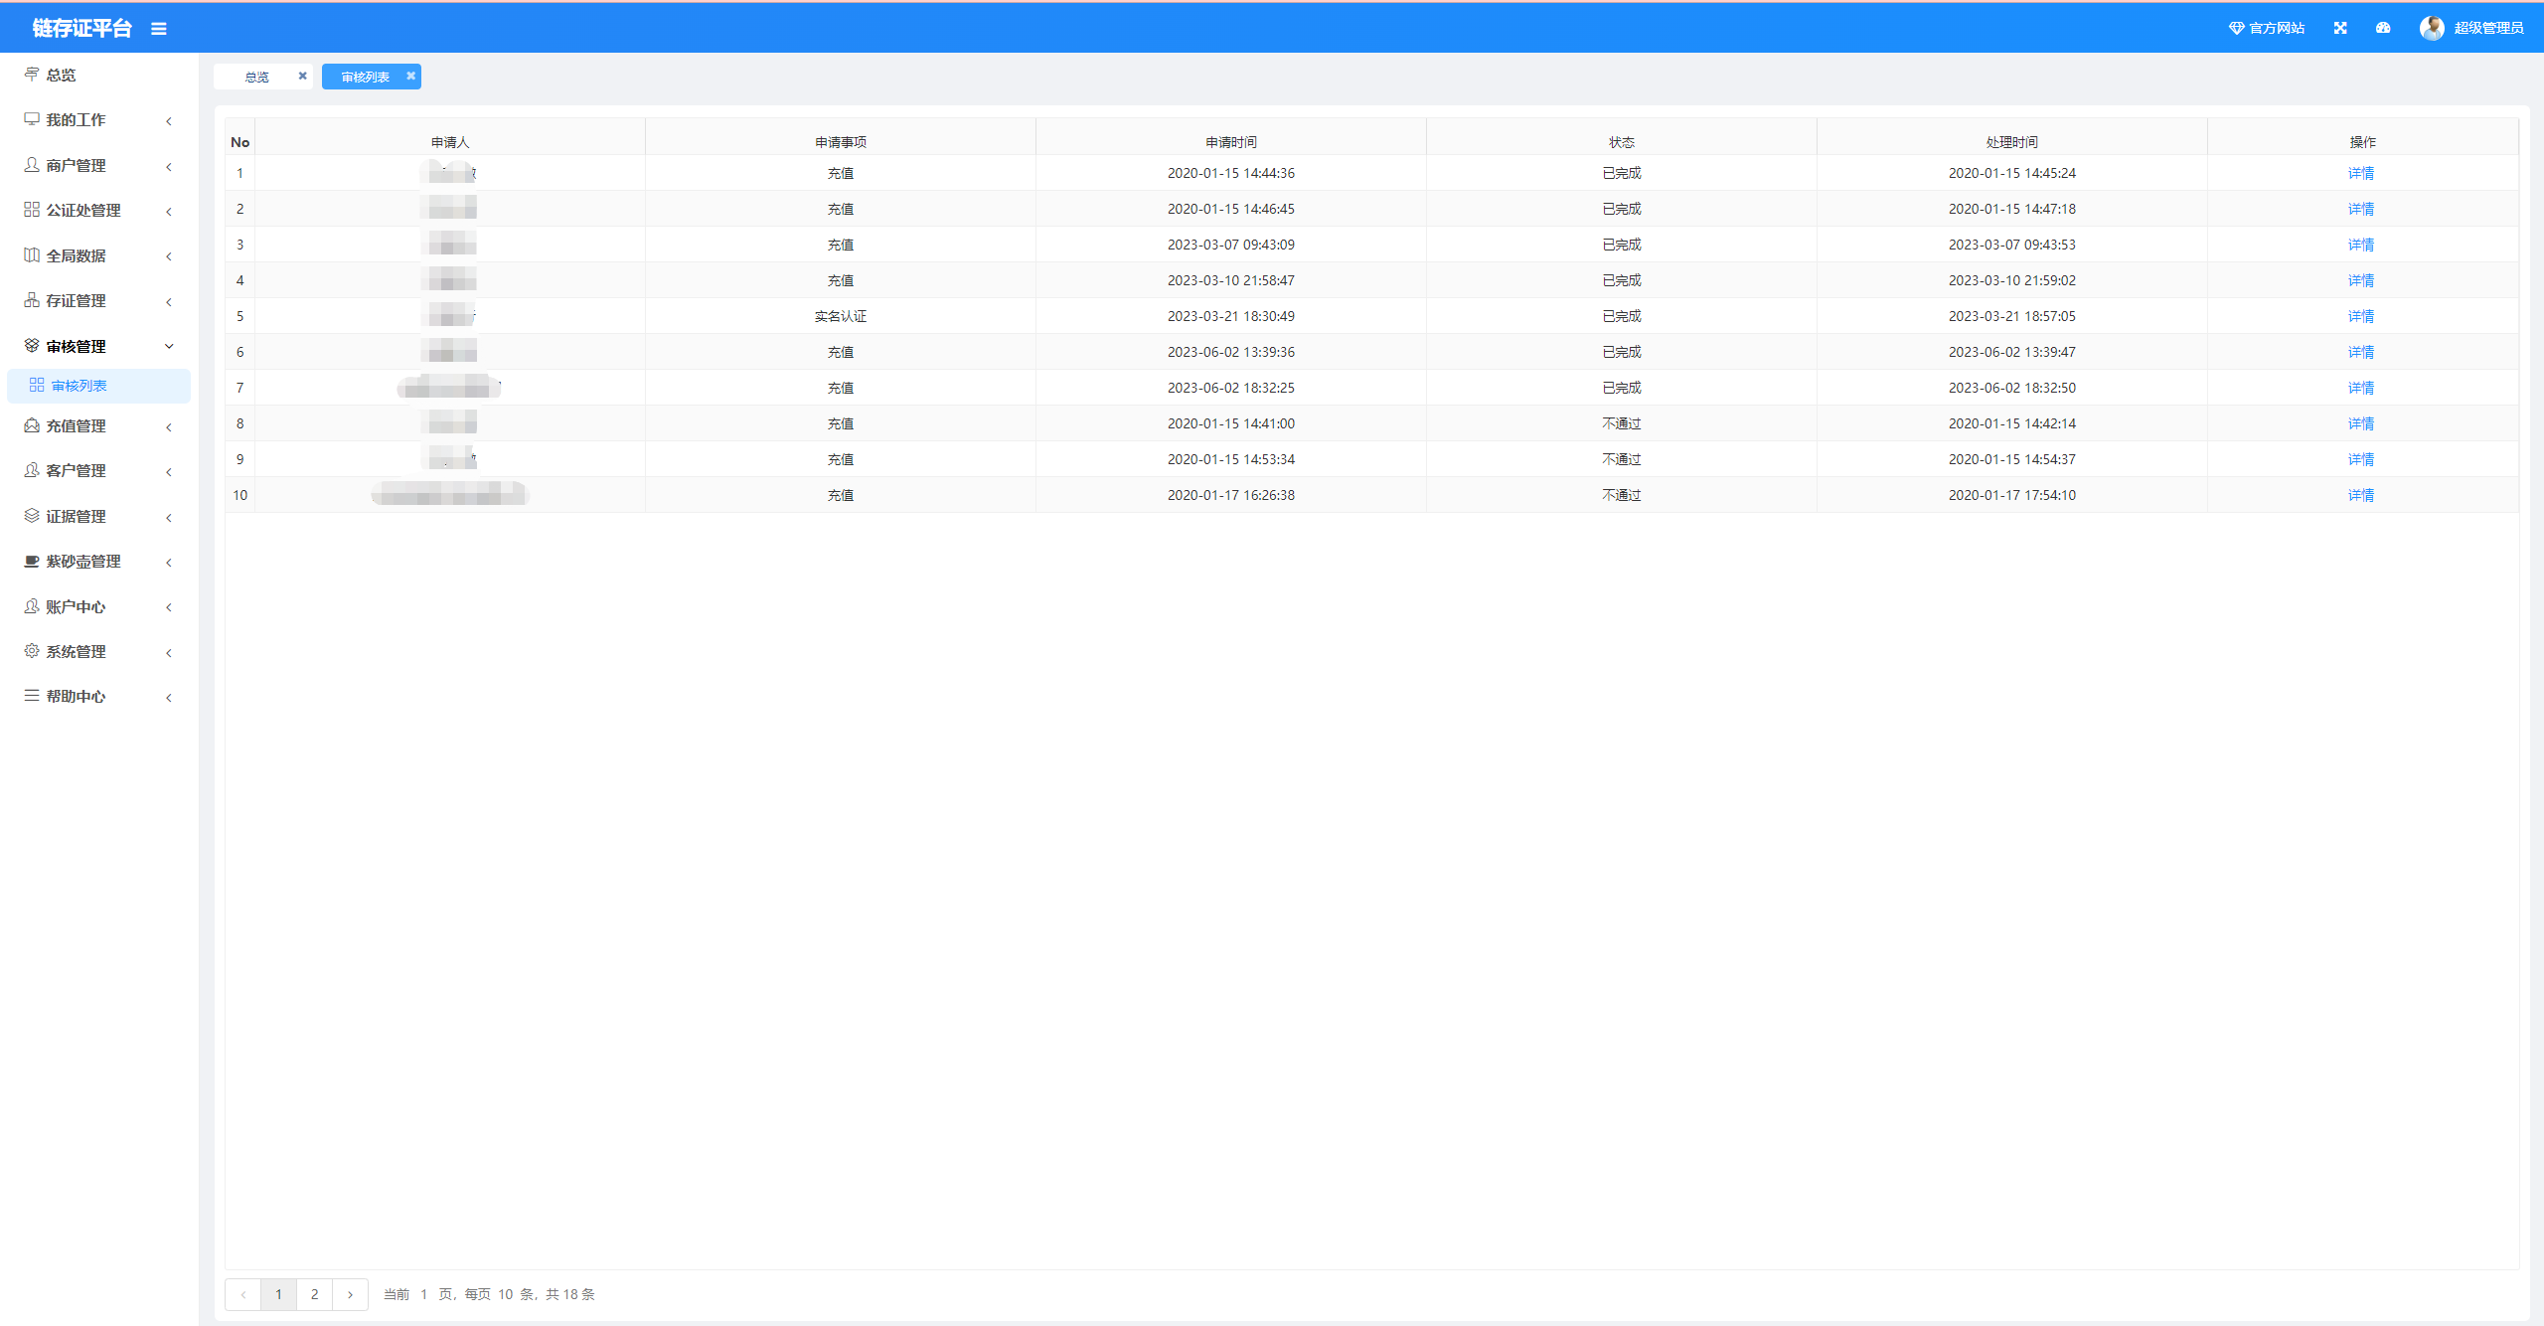Open 详情 for row 3
2544x1326 pixels.
(x=2361, y=245)
